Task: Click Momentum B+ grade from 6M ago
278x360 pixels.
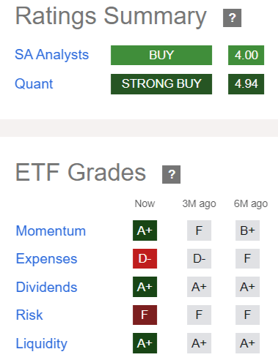Action: (247, 230)
